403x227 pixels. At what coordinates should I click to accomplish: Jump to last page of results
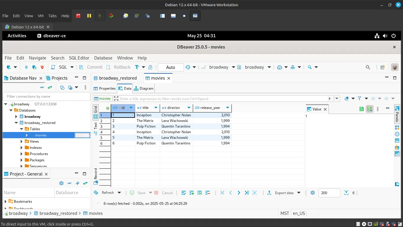pos(247,193)
